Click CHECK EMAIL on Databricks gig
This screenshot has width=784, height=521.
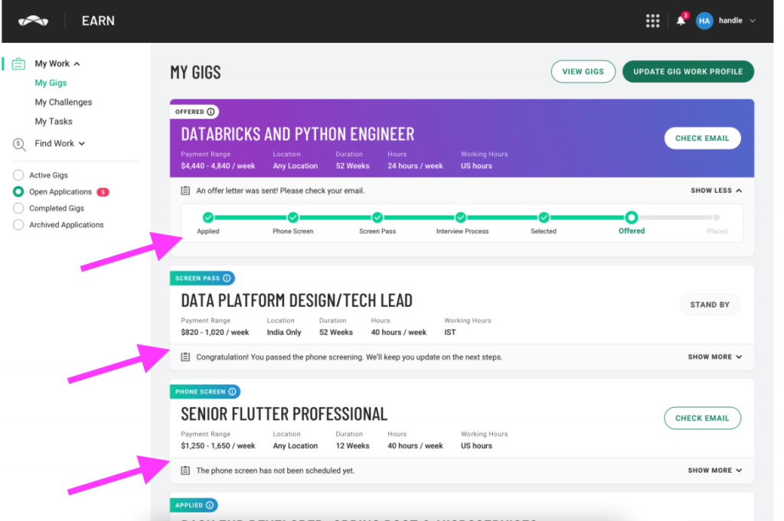click(702, 138)
